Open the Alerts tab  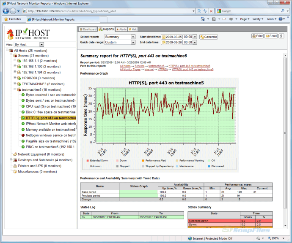(x=121, y=30)
